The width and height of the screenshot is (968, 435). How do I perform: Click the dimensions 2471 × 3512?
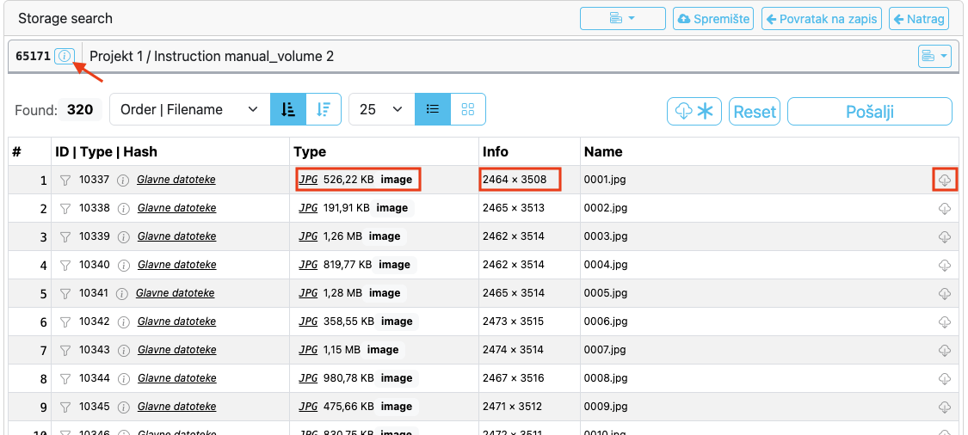(513, 407)
